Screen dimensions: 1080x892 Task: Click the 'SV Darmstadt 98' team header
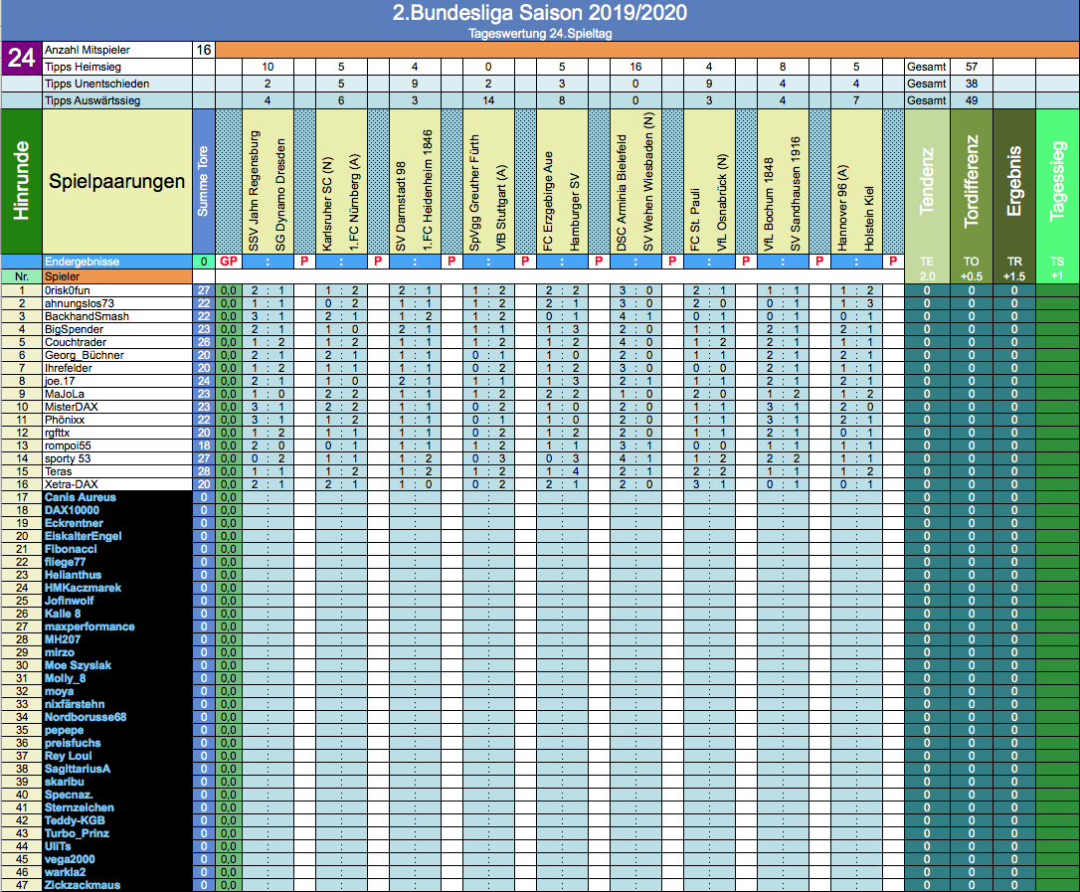(x=401, y=207)
